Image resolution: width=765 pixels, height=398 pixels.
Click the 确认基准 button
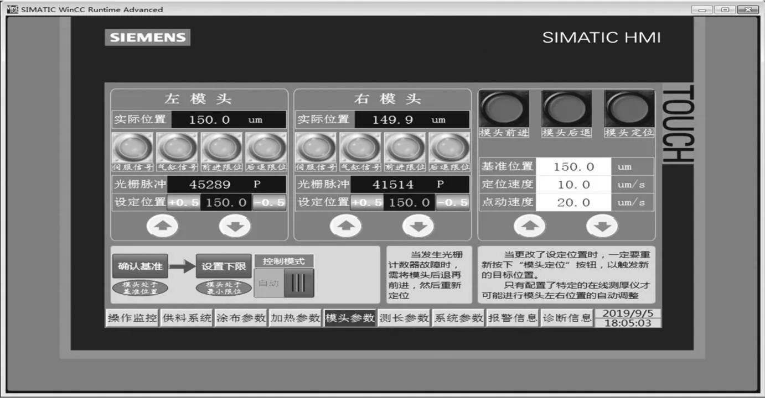point(140,266)
